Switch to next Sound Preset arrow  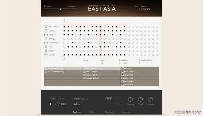pyautogui.click(x=137, y=9)
